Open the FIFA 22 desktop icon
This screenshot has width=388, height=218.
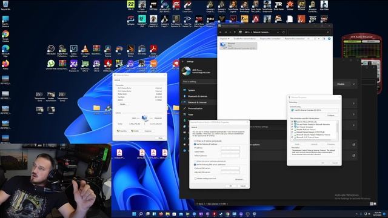click(131, 5)
